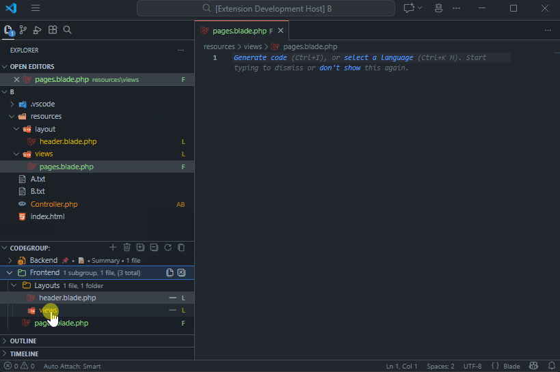Click the collapse all groups icon
The image size is (560, 372).
point(154,247)
